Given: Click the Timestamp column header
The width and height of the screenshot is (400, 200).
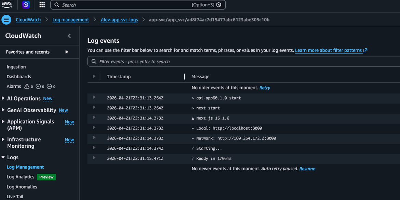Looking at the screenshot, I should click(x=119, y=77).
